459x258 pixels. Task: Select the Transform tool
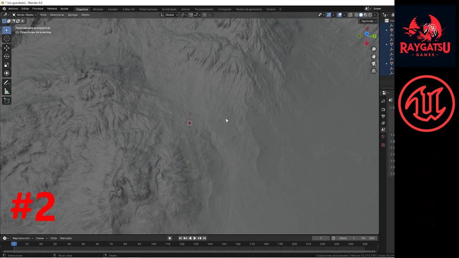[6, 73]
